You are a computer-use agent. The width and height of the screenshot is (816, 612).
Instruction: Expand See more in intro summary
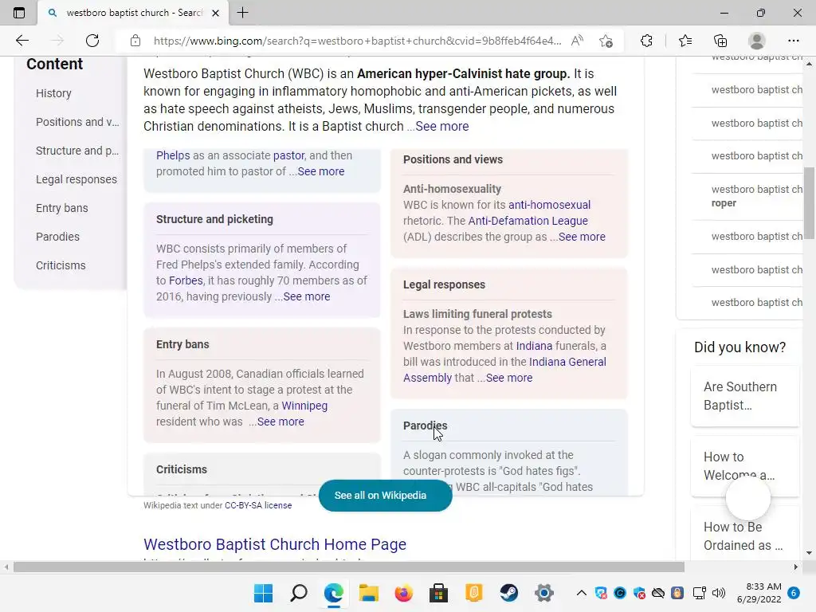(x=441, y=126)
